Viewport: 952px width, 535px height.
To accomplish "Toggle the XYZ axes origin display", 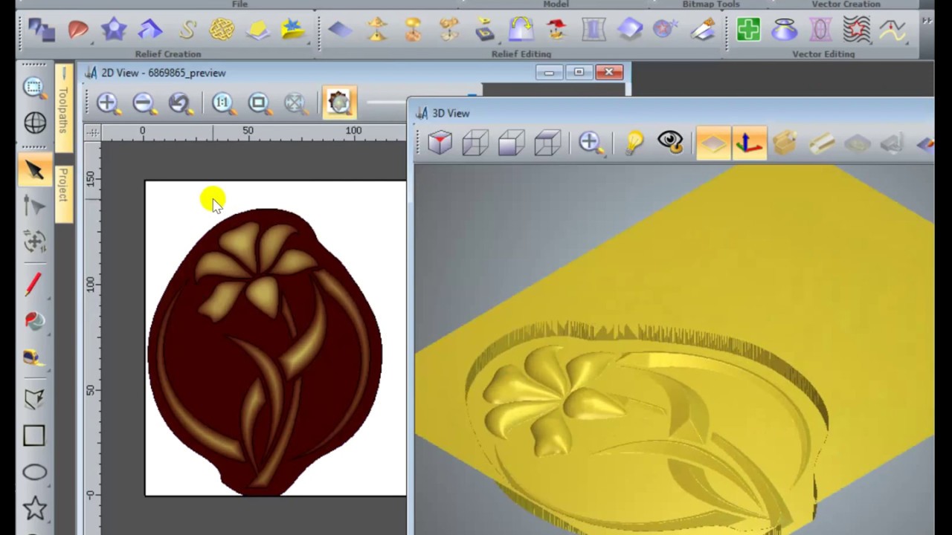I will click(x=749, y=143).
